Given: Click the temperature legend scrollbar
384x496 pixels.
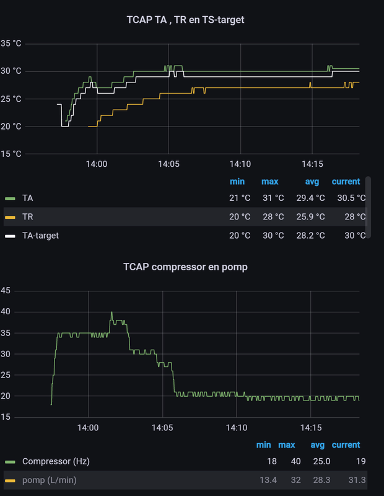Looking at the screenshot, I should click(368, 207).
